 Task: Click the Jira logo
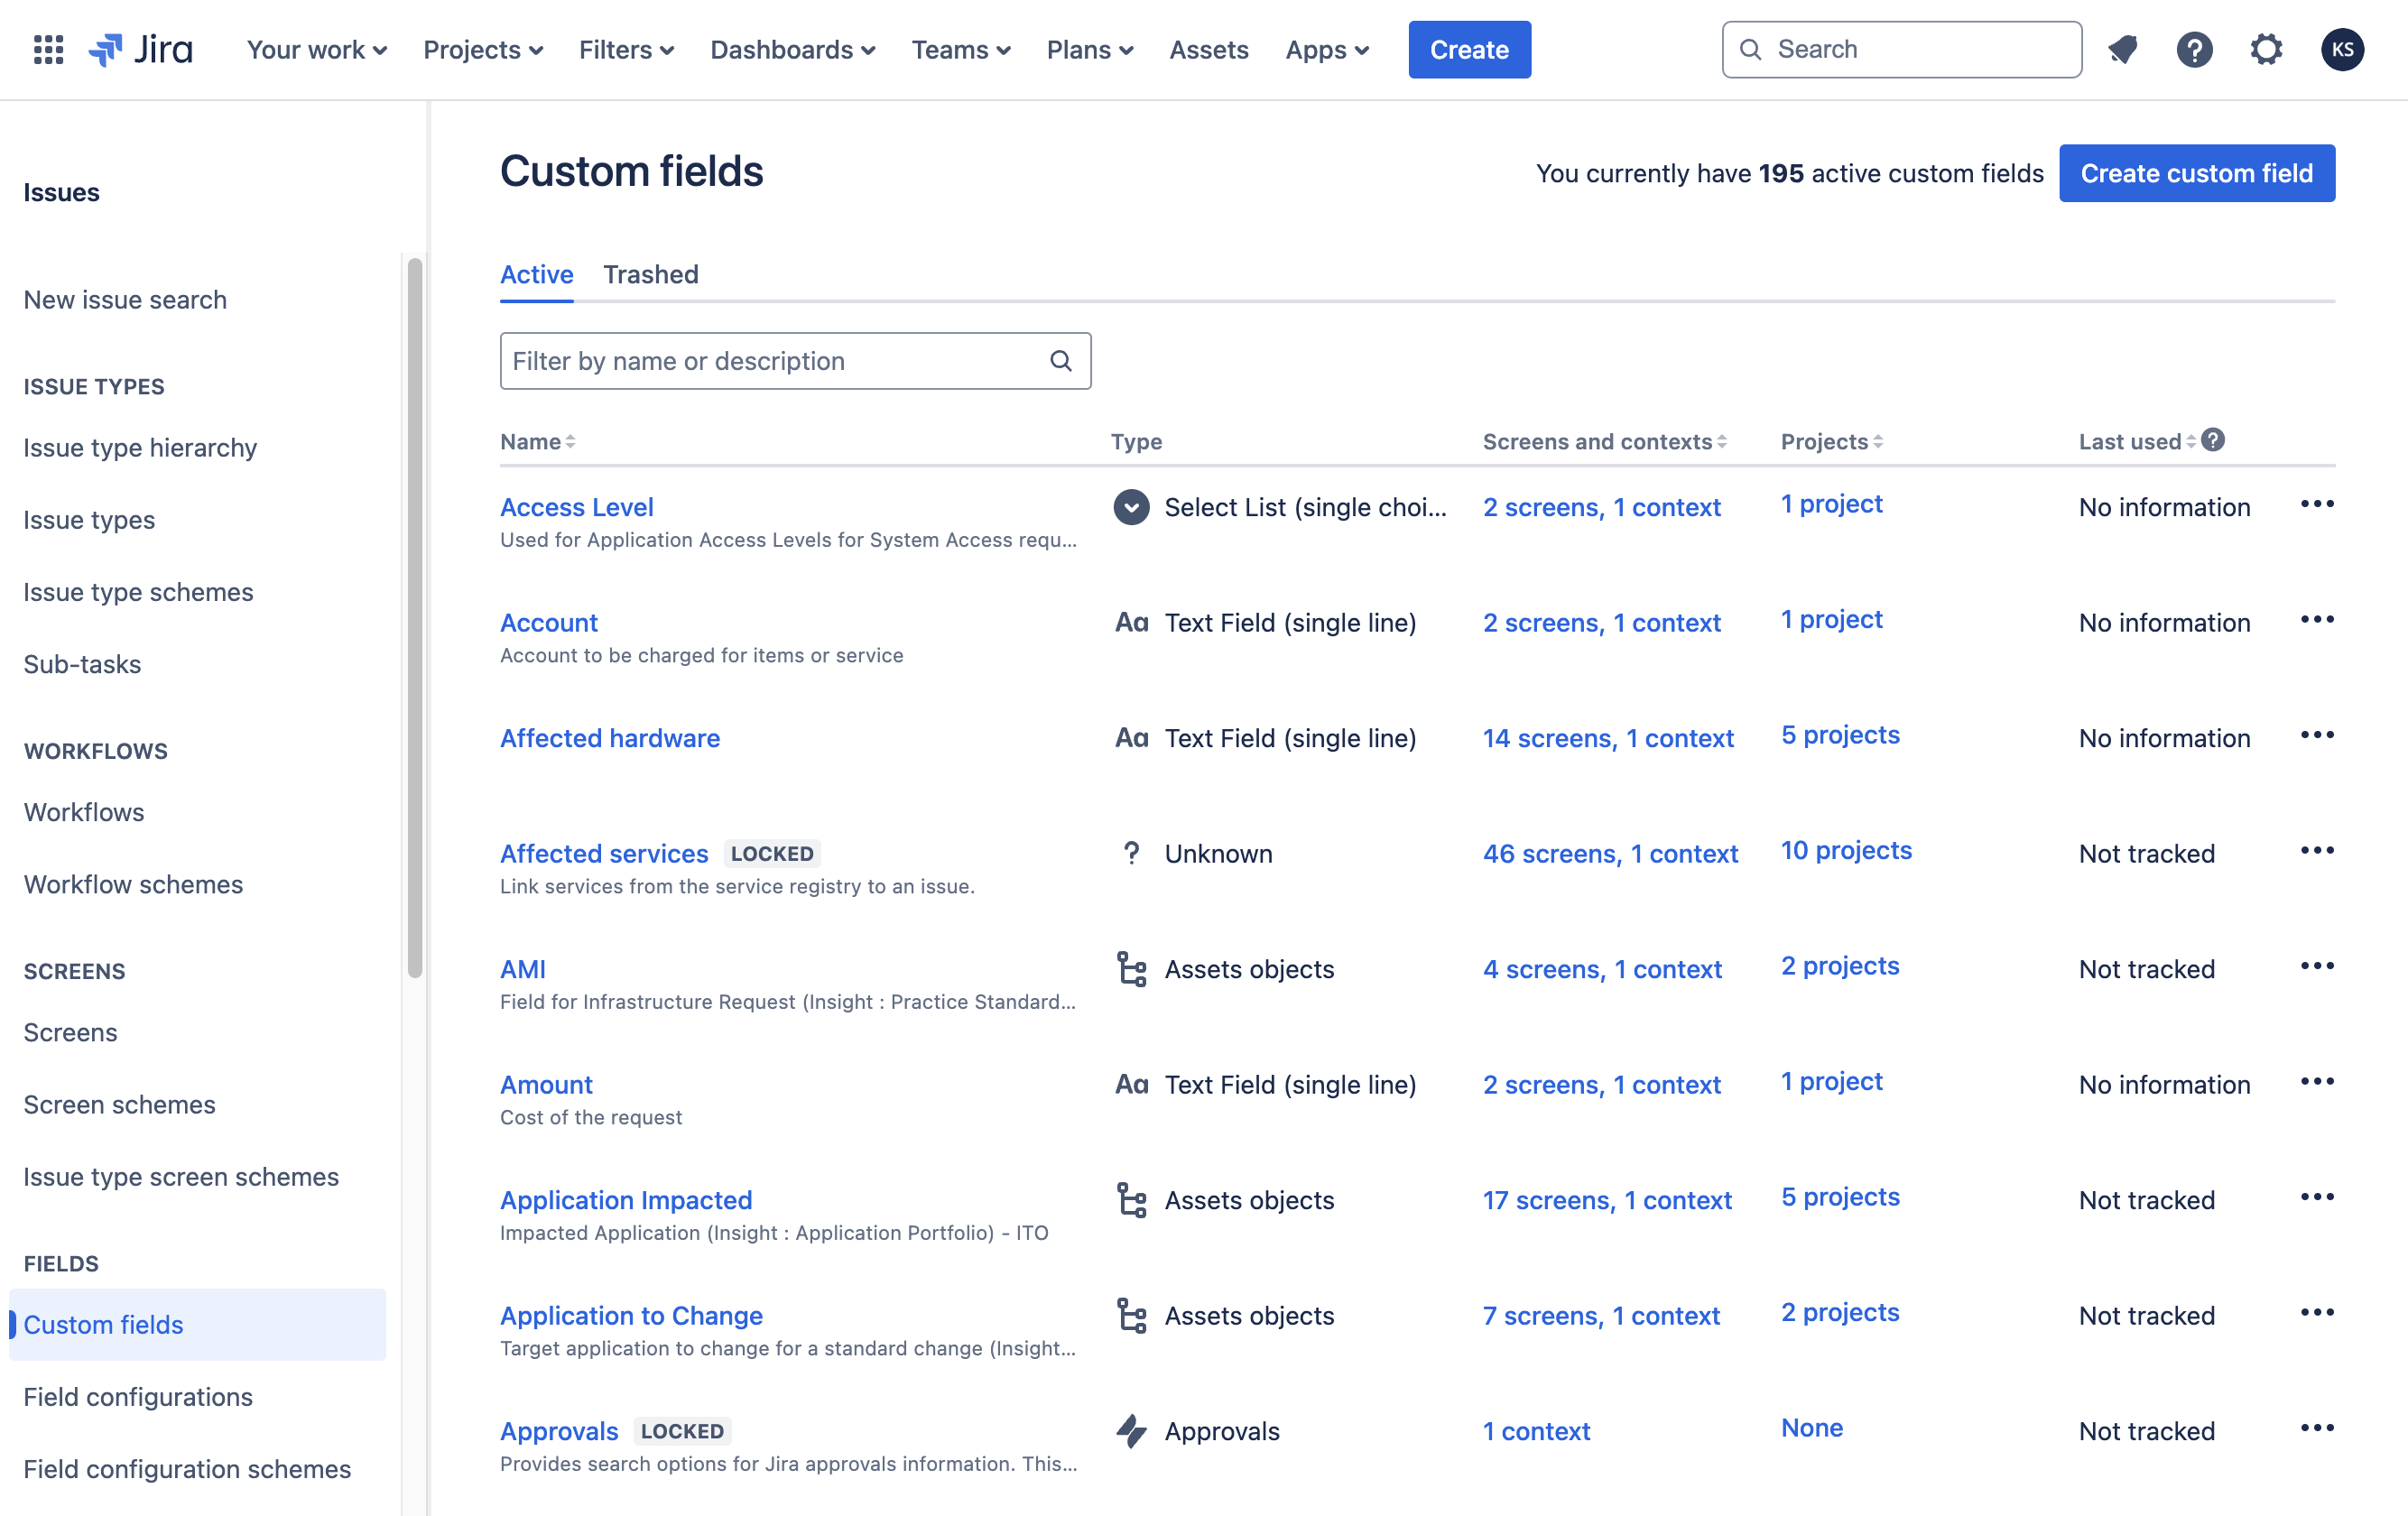tap(141, 49)
